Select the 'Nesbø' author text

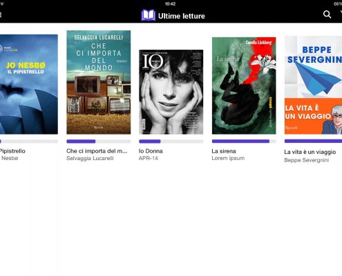10,158
